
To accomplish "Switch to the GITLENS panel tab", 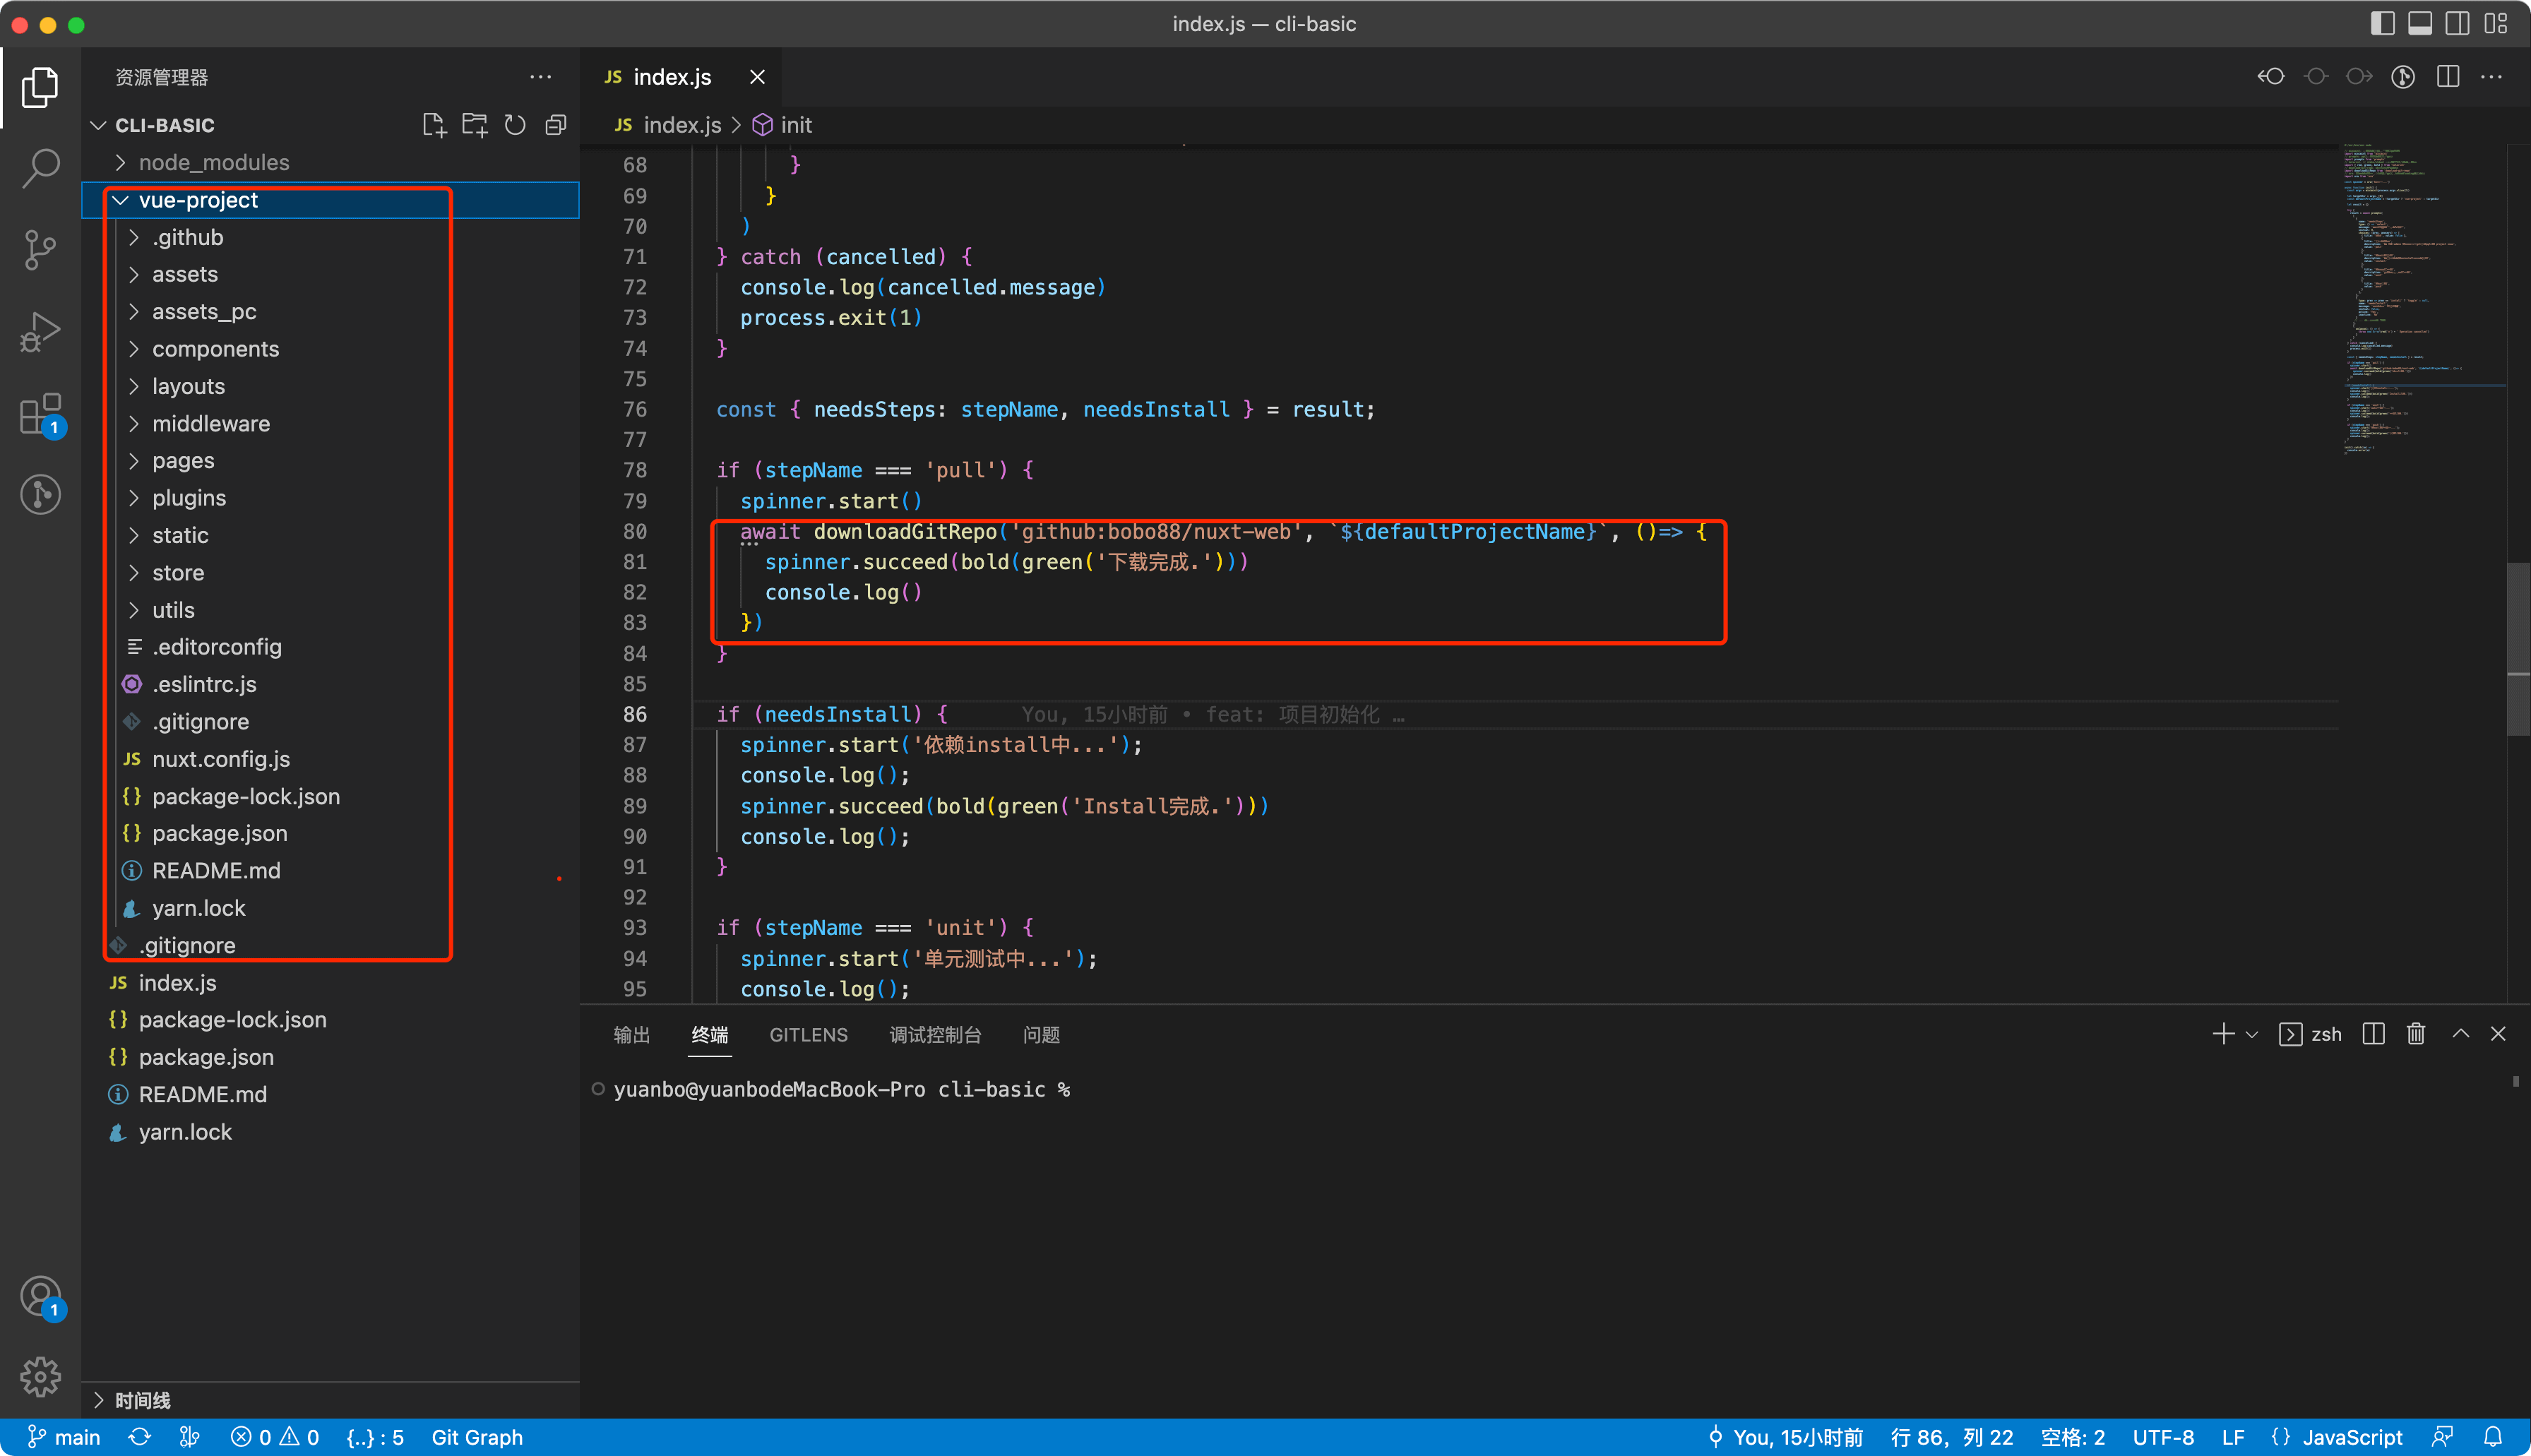I will [808, 1034].
